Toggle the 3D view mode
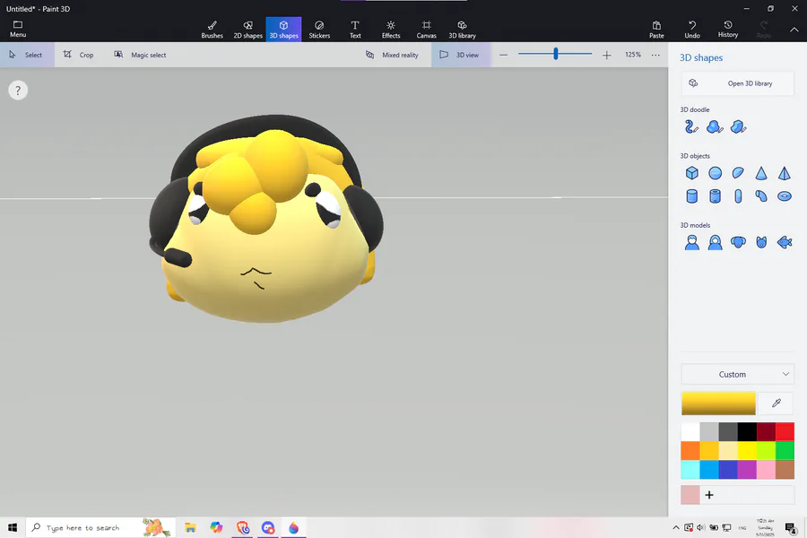 [x=461, y=55]
